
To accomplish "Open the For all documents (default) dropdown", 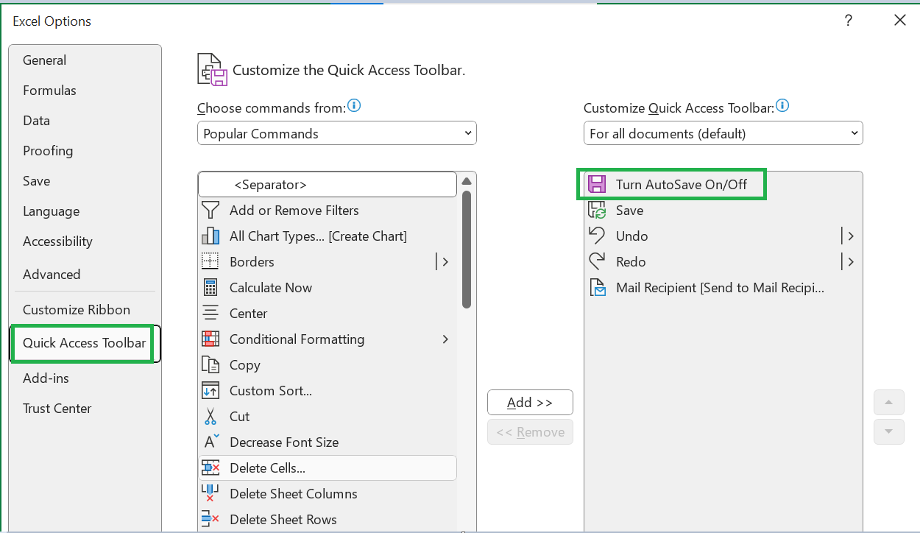I will (x=723, y=133).
